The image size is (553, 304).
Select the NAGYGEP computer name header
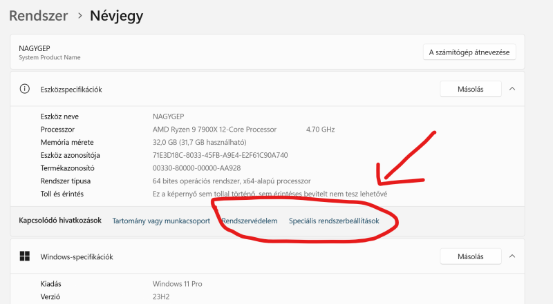click(35, 48)
